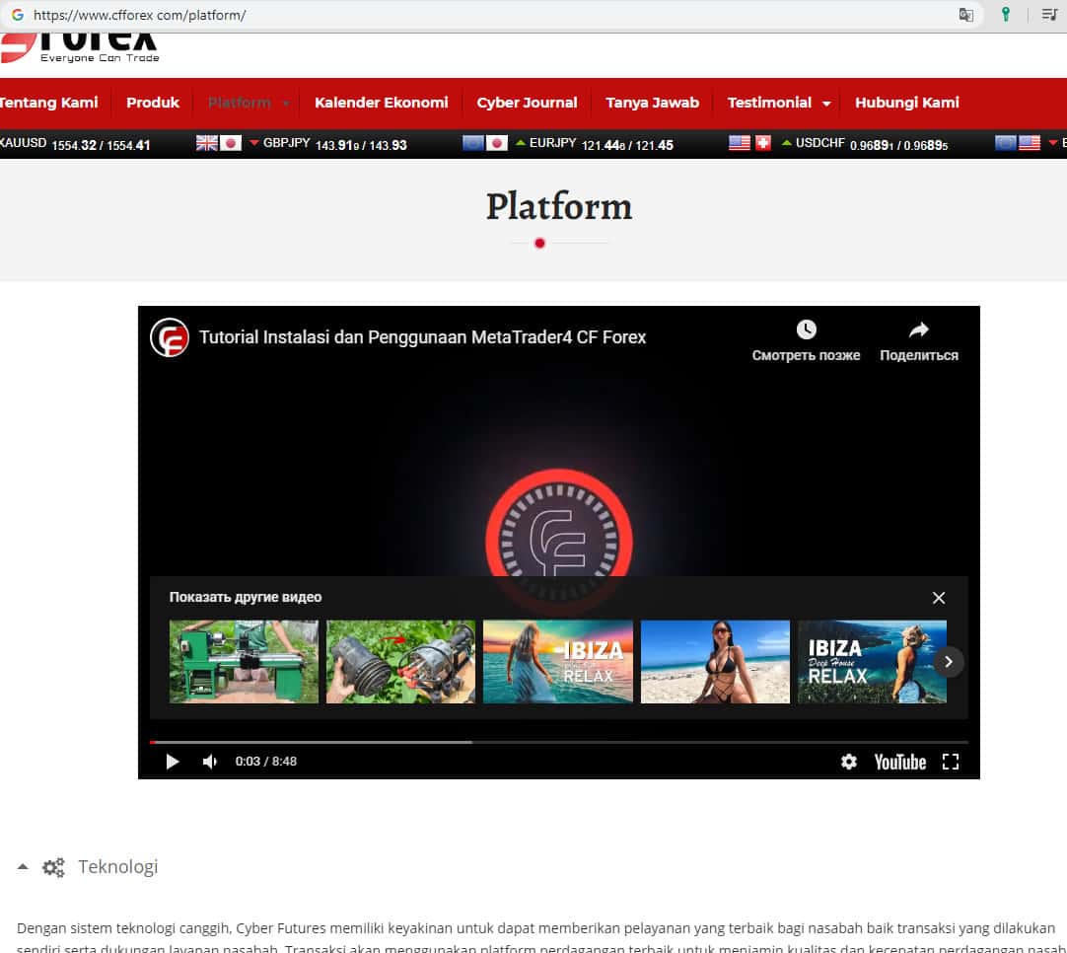Click the browser address bar URL
The height and width of the screenshot is (953, 1067).
point(139,15)
